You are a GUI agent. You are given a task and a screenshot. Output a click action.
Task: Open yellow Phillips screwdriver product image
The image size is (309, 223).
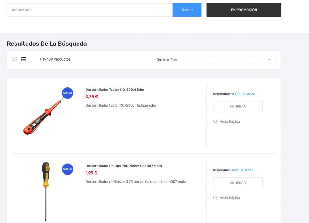46,191
